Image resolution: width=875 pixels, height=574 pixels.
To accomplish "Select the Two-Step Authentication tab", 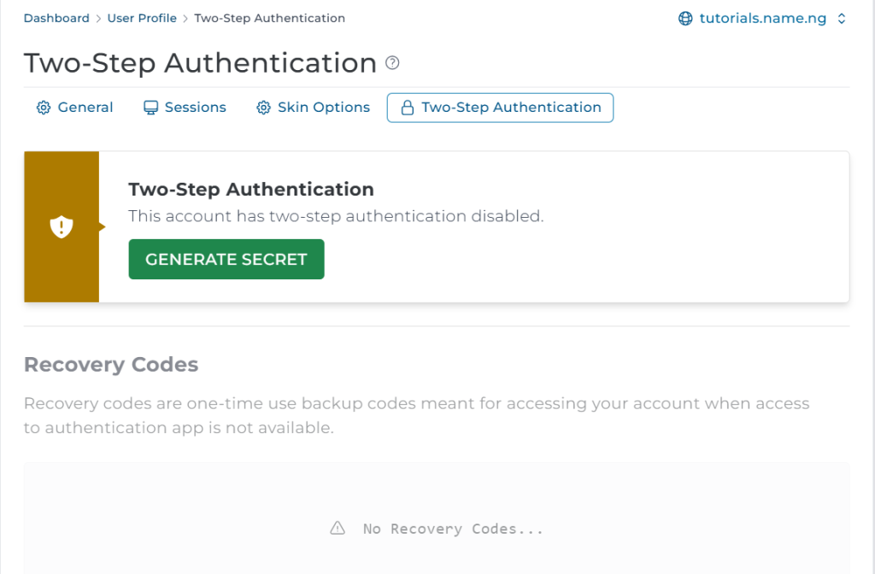I will pos(500,108).
